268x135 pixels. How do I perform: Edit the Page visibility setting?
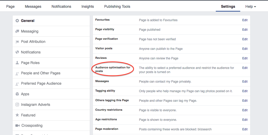[x=245, y=30]
